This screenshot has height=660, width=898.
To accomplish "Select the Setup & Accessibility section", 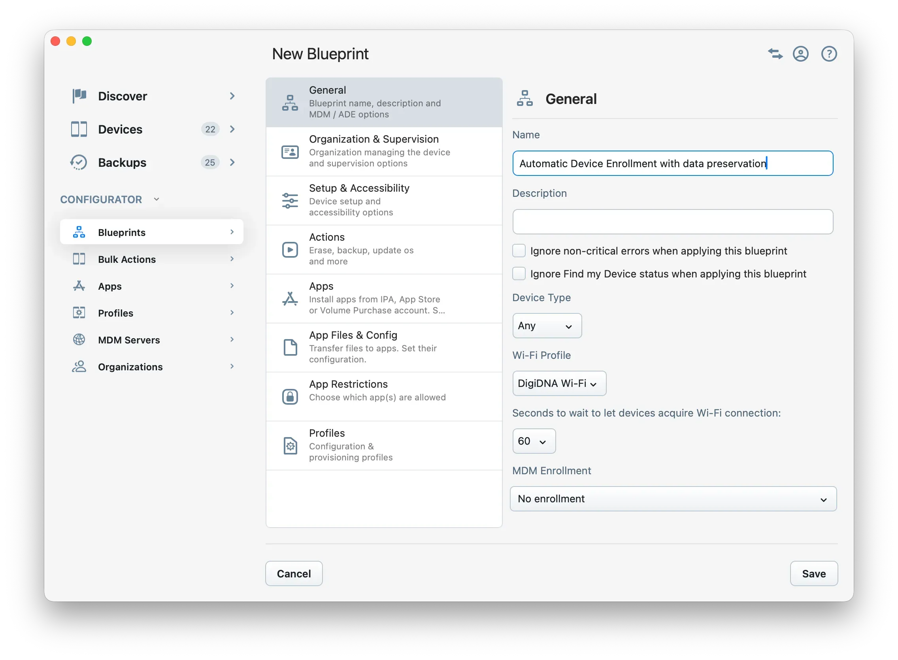I will [x=384, y=200].
